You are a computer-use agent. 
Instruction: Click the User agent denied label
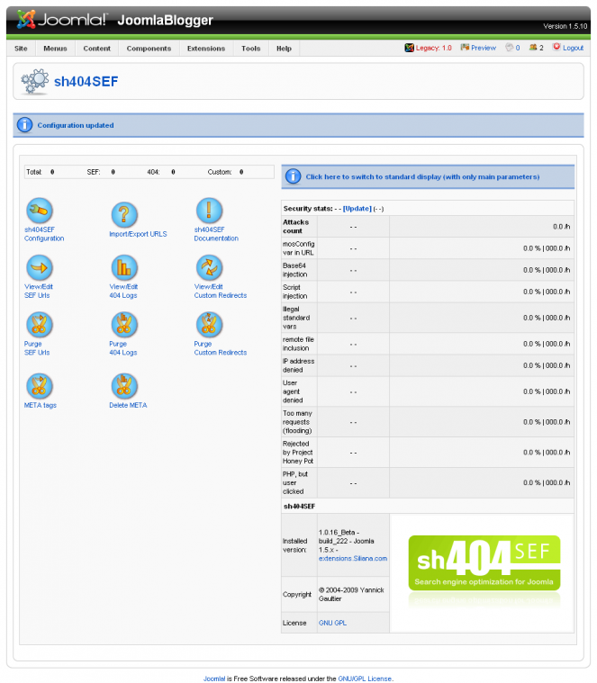pyautogui.click(x=293, y=391)
